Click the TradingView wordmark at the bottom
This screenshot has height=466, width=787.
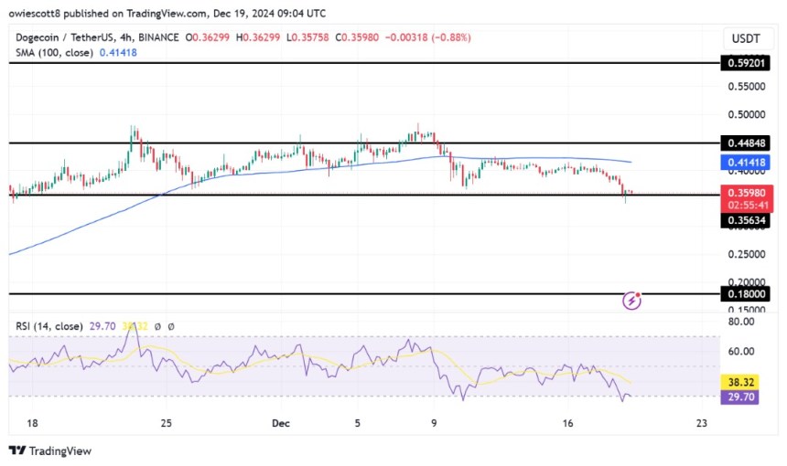click(59, 450)
